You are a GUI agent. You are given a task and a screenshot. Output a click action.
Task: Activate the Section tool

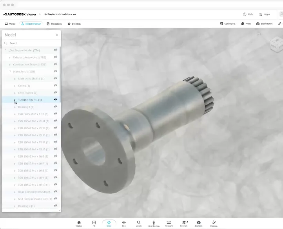(184, 224)
